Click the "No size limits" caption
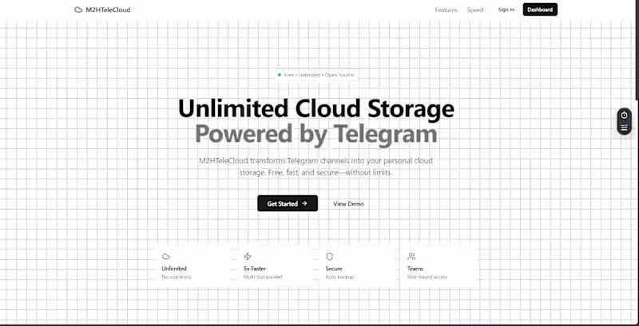Screen dimensions: 639x326 click(177, 277)
